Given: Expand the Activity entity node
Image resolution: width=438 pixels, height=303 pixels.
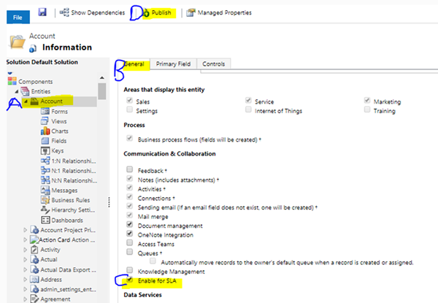Looking at the screenshot, I should (26, 249).
